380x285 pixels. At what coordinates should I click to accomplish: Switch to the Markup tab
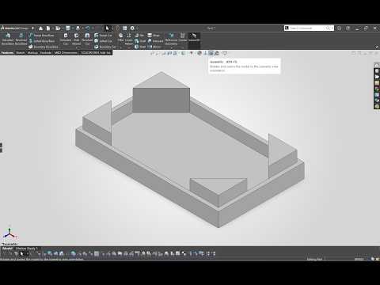coord(32,53)
